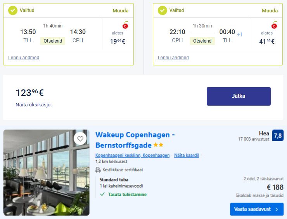This screenshot has width=287, height=219.
Task: Open Lennu andmed for the 13:50 flight
Action: click(24, 58)
